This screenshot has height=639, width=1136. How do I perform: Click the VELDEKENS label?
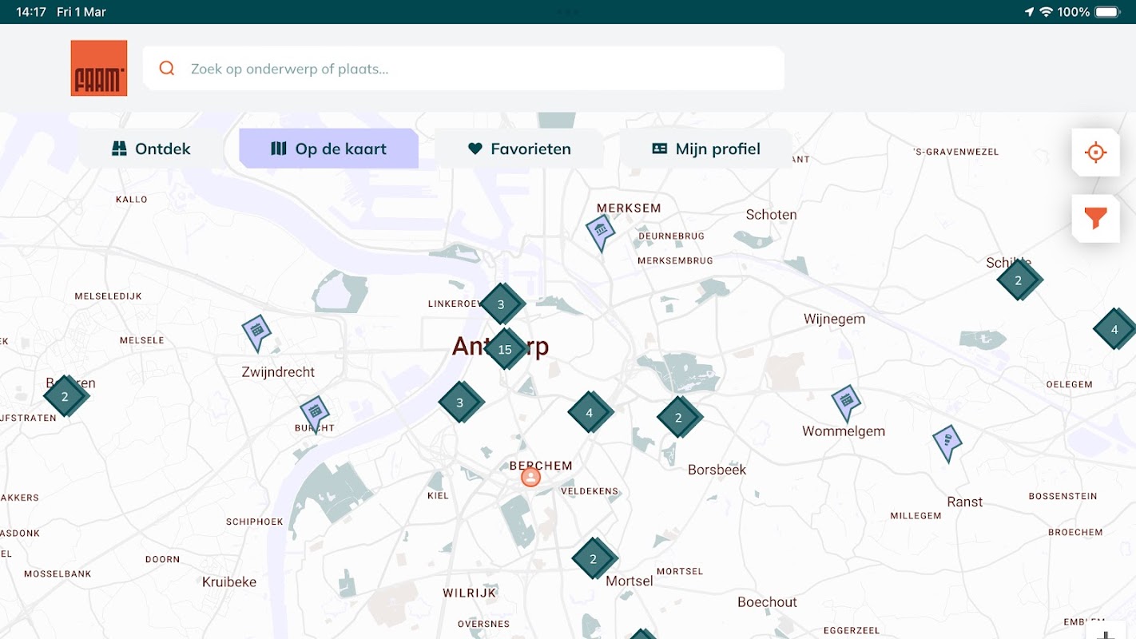pyautogui.click(x=590, y=491)
